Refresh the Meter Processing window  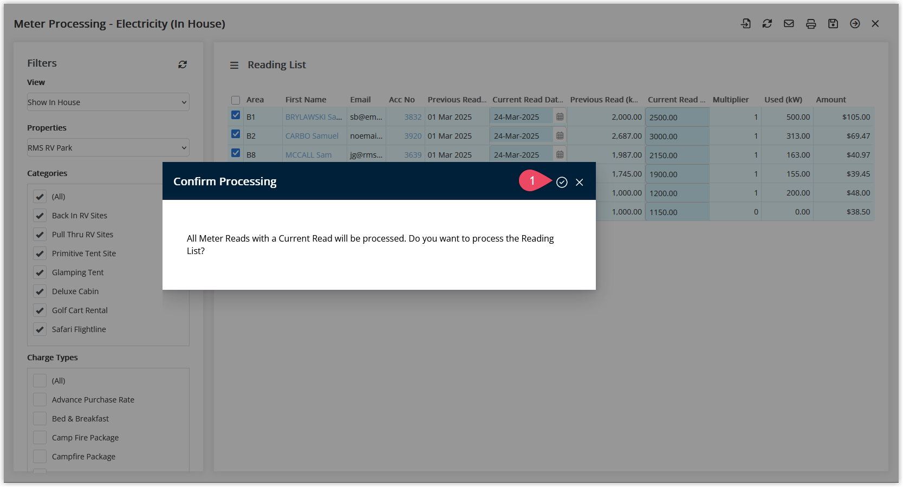tap(767, 23)
